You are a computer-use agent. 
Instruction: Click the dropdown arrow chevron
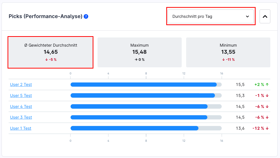(x=247, y=17)
